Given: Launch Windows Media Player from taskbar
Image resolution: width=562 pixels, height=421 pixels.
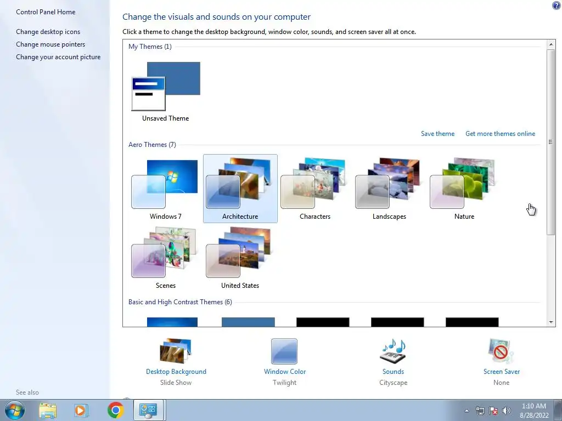Looking at the screenshot, I should coord(81,411).
